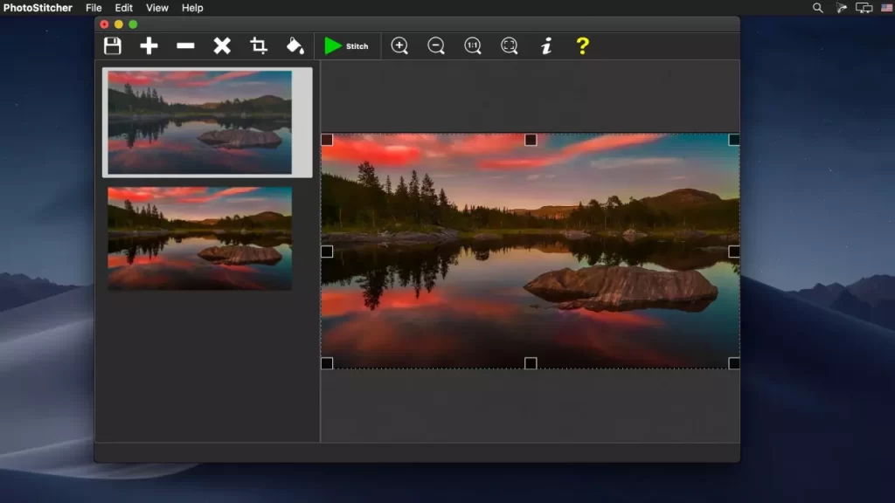
Task: Click the bottom-right crop handle
Action: pyautogui.click(x=734, y=363)
